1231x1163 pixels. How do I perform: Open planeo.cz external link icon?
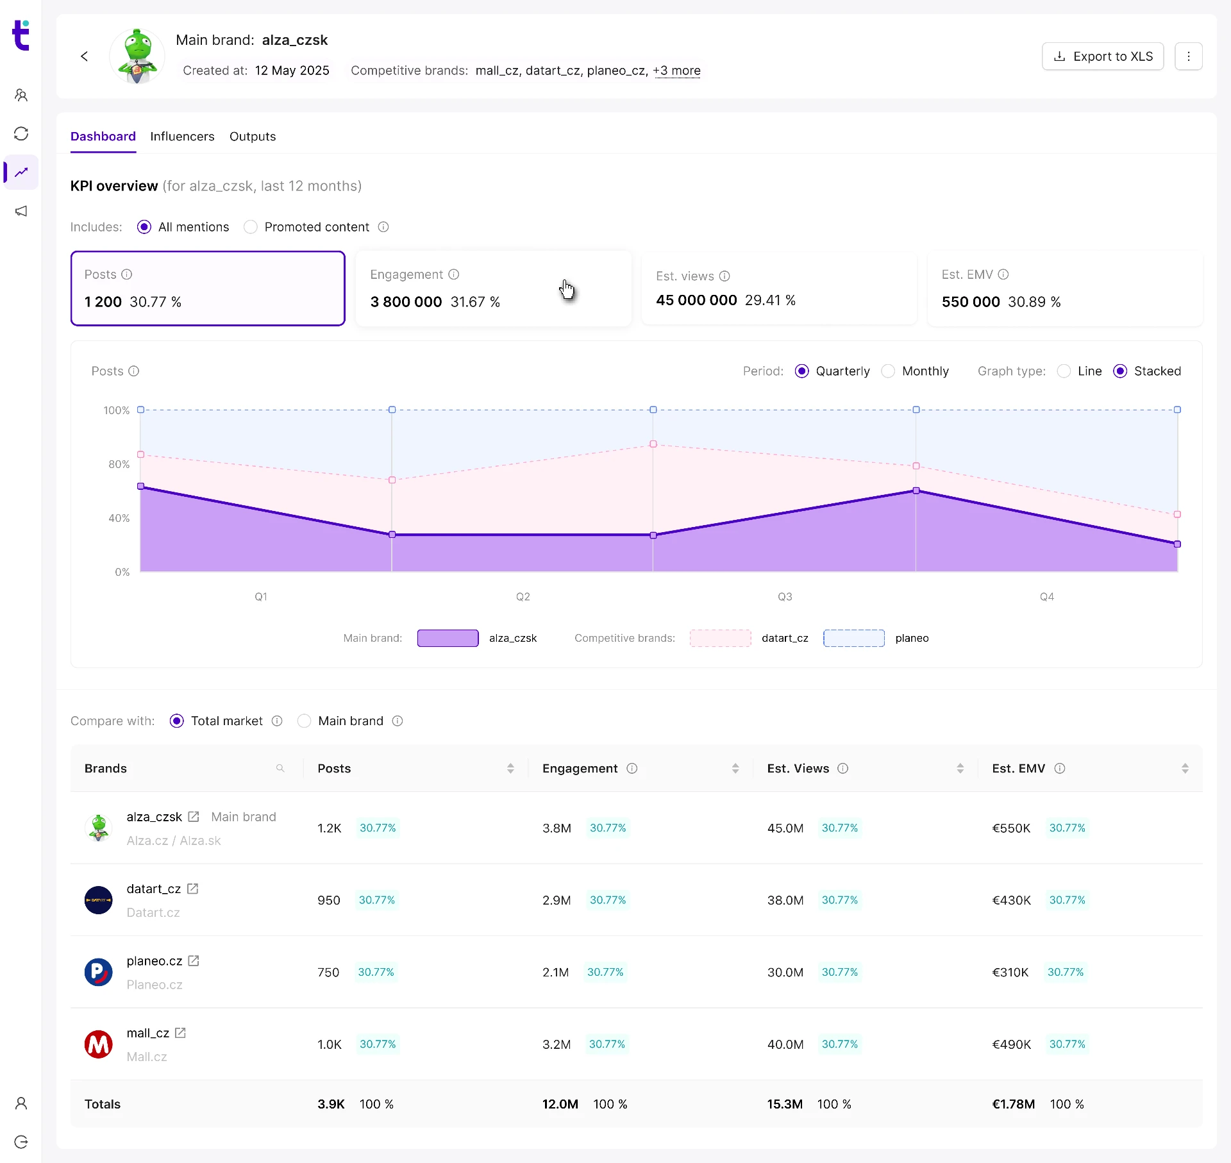click(x=194, y=960)
